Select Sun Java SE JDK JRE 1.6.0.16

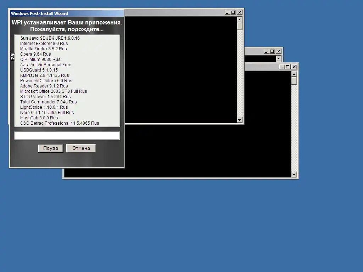tap(50, 38)
